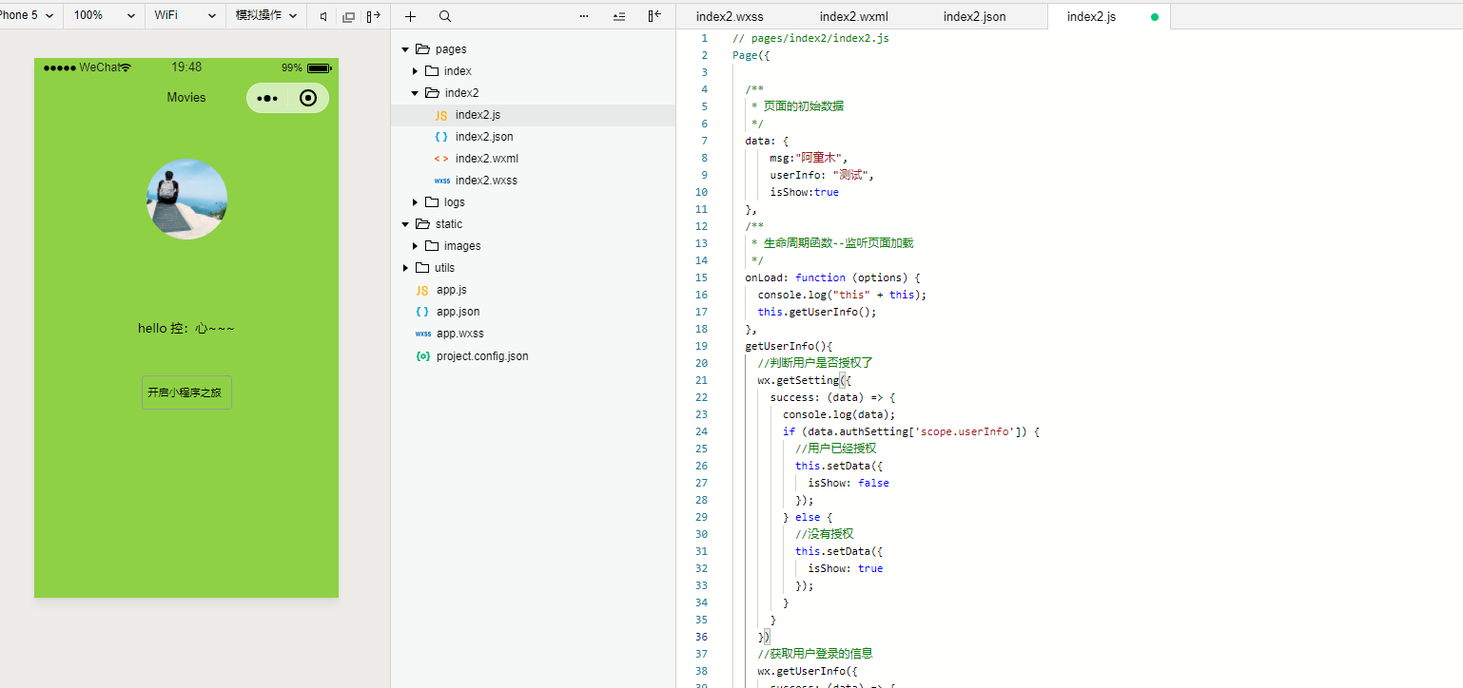Click the this.getUserInfo(); code line
Viewport: 1463px width, 688px height.
point(816,312)
